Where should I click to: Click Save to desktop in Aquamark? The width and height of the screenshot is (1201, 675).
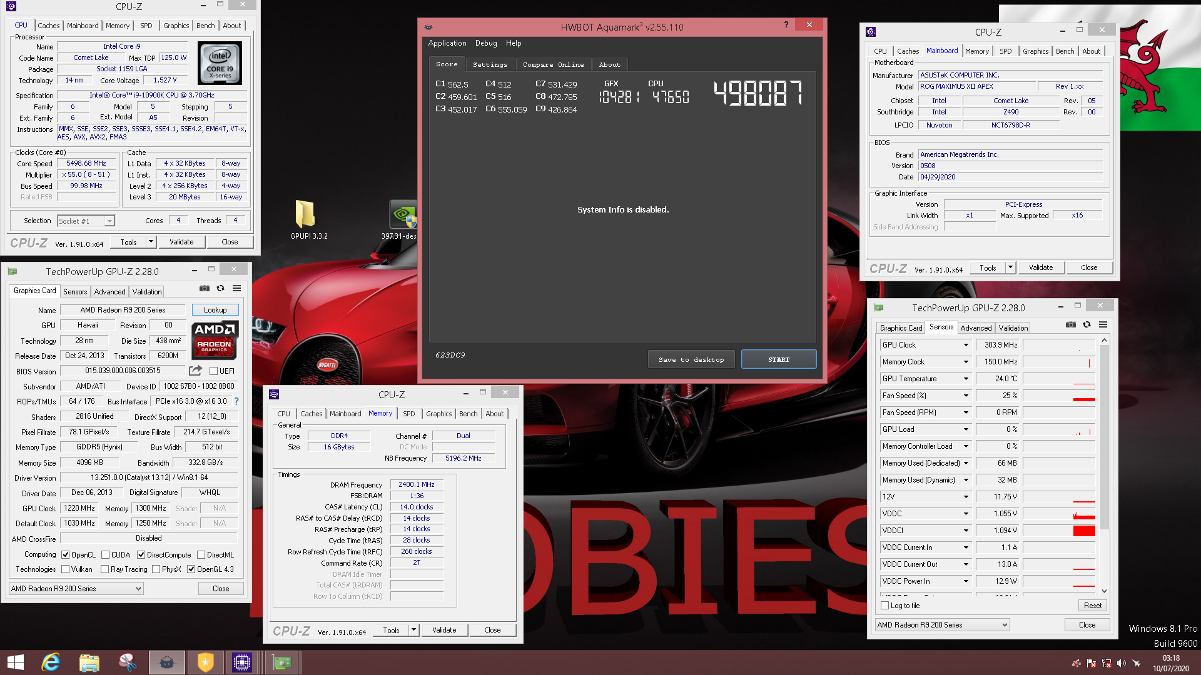[691, 359]
